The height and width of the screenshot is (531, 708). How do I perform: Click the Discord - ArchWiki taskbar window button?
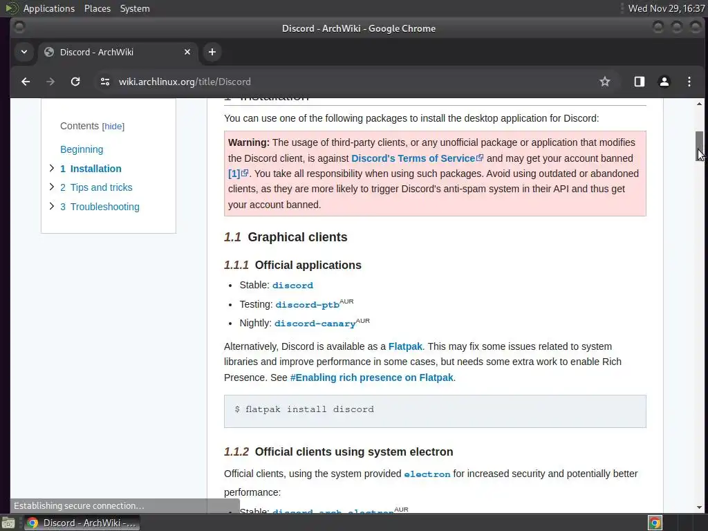click(x=82, y=523)
